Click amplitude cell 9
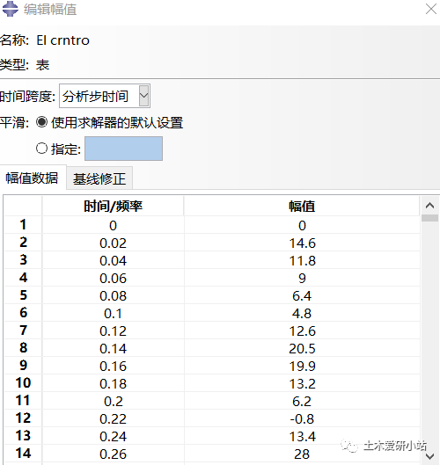The image size is (440, 465). point(302,278)
